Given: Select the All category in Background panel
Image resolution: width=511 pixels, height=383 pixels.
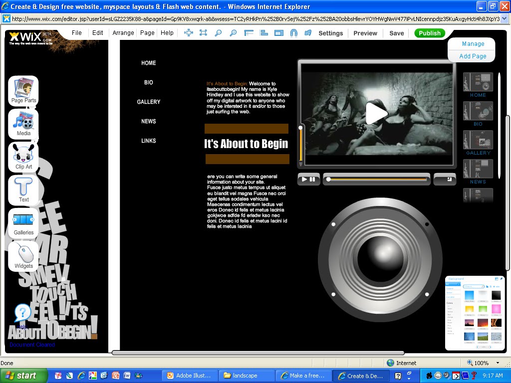Looking at the screenshot, I should tap(453, 284).
